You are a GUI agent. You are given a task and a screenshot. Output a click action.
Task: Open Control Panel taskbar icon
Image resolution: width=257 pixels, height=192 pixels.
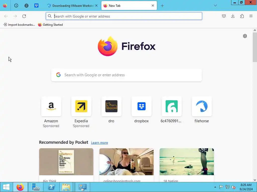82,187
